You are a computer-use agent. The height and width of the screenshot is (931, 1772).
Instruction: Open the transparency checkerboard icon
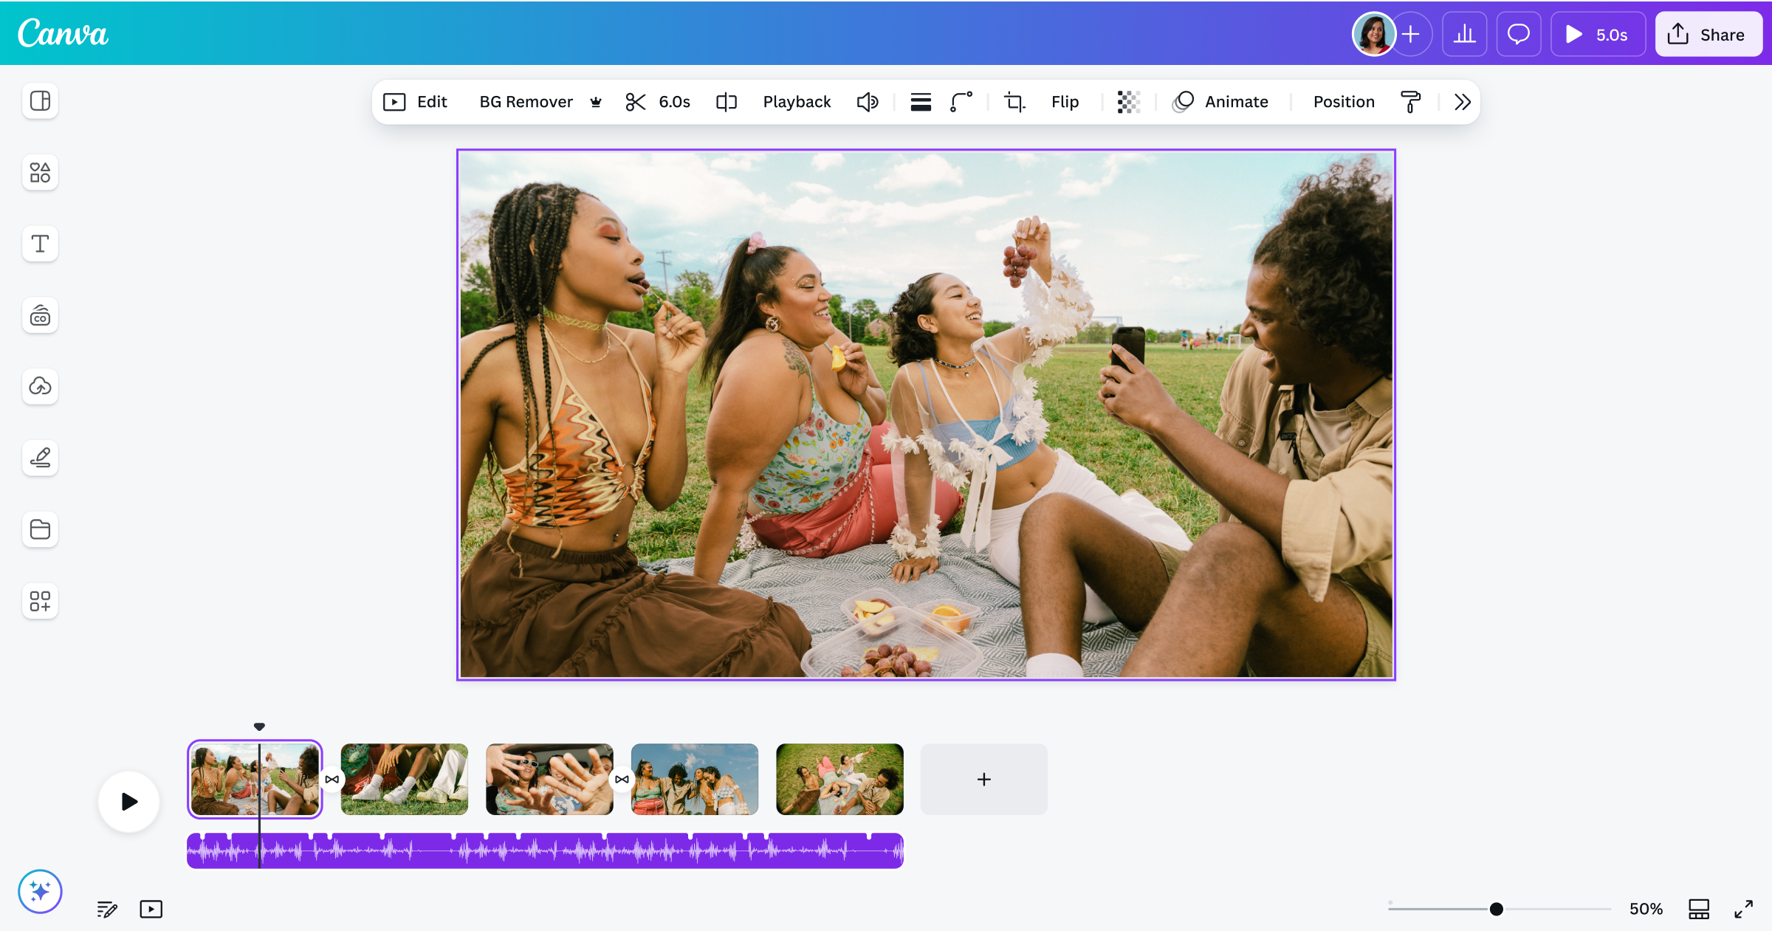1128,102
